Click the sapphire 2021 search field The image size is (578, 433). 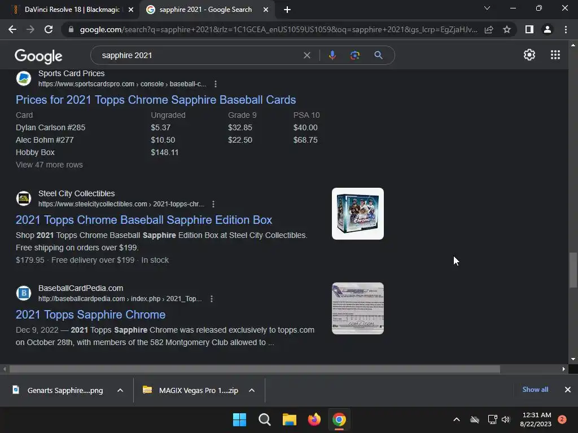pyautogui.click(x=199, y=55)
